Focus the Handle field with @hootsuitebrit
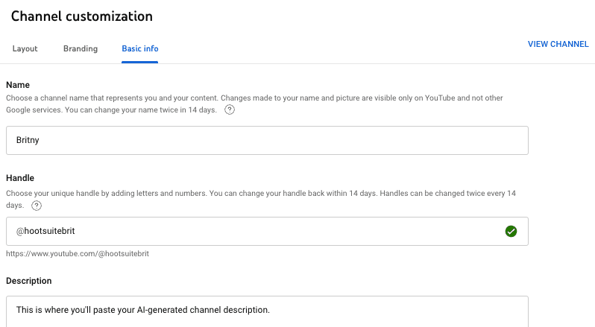 pos(224,232)
